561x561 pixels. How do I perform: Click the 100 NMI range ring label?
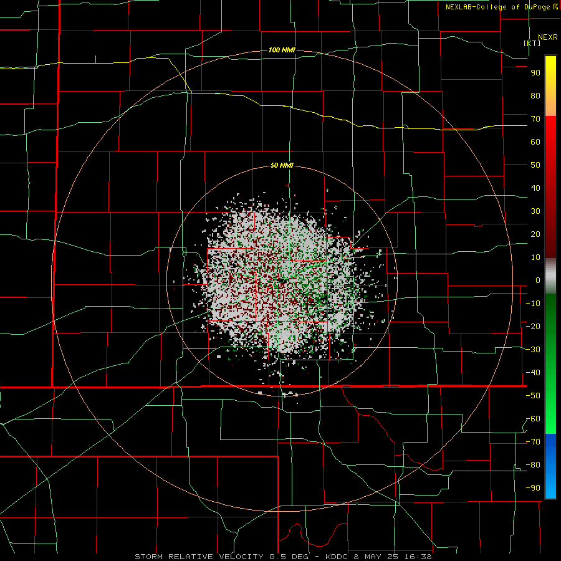point(282,50)
